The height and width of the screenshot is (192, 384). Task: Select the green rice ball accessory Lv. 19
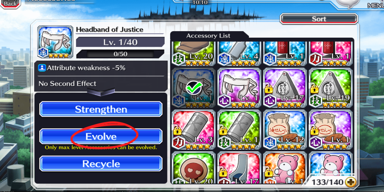[331, 88]
